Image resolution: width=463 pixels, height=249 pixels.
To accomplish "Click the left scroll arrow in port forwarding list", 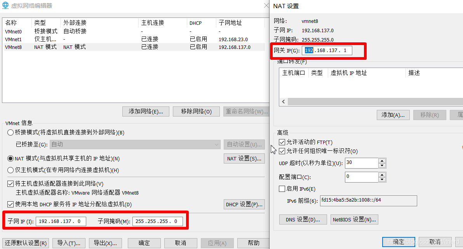I will 284,102.
